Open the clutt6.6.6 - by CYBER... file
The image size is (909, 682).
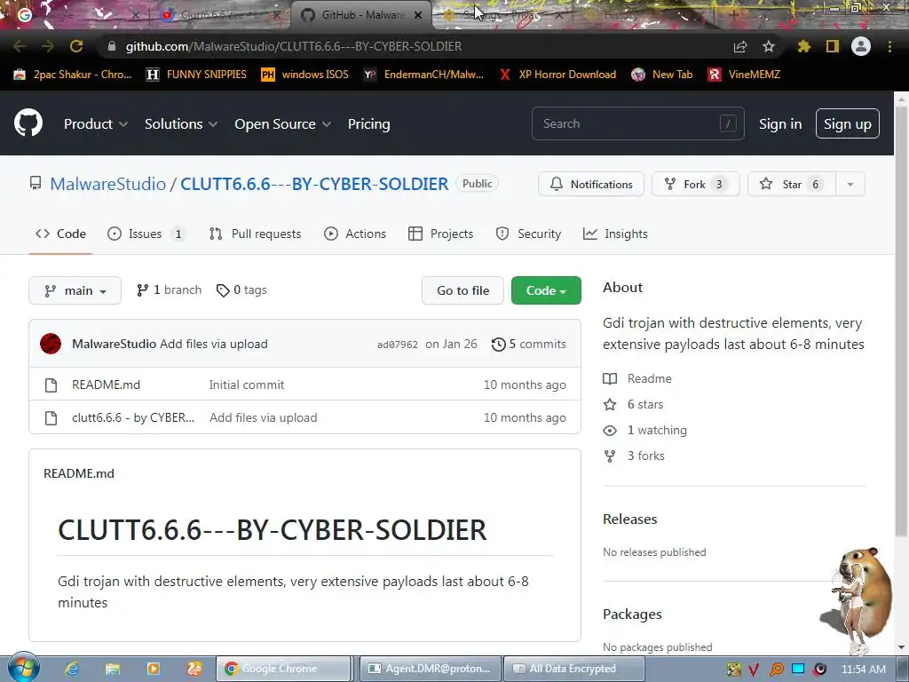pos(133,418)
